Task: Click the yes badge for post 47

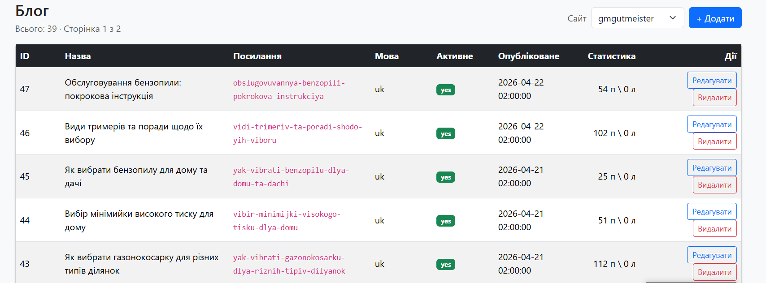Action: (x=446, y=90)
